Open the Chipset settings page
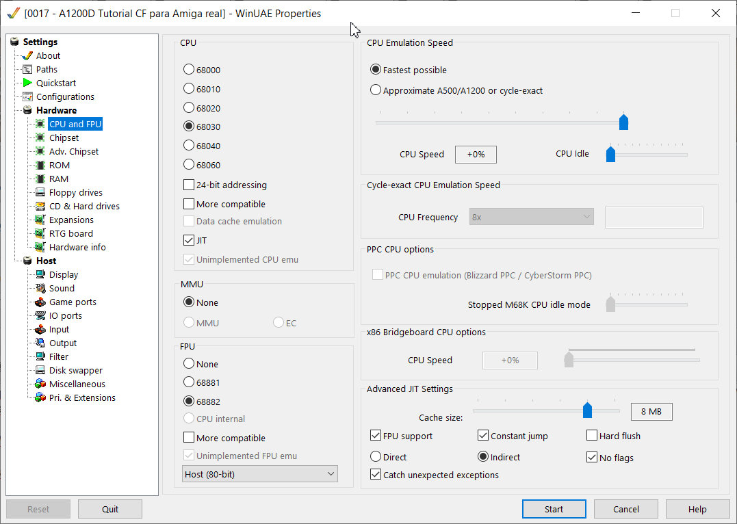The height and width of the screenshot is (524, 737). click(64, 137)
